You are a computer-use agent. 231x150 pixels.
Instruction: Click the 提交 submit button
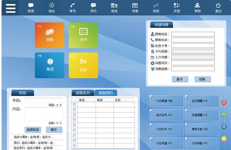pyautogui.click(x=54, y=130)
